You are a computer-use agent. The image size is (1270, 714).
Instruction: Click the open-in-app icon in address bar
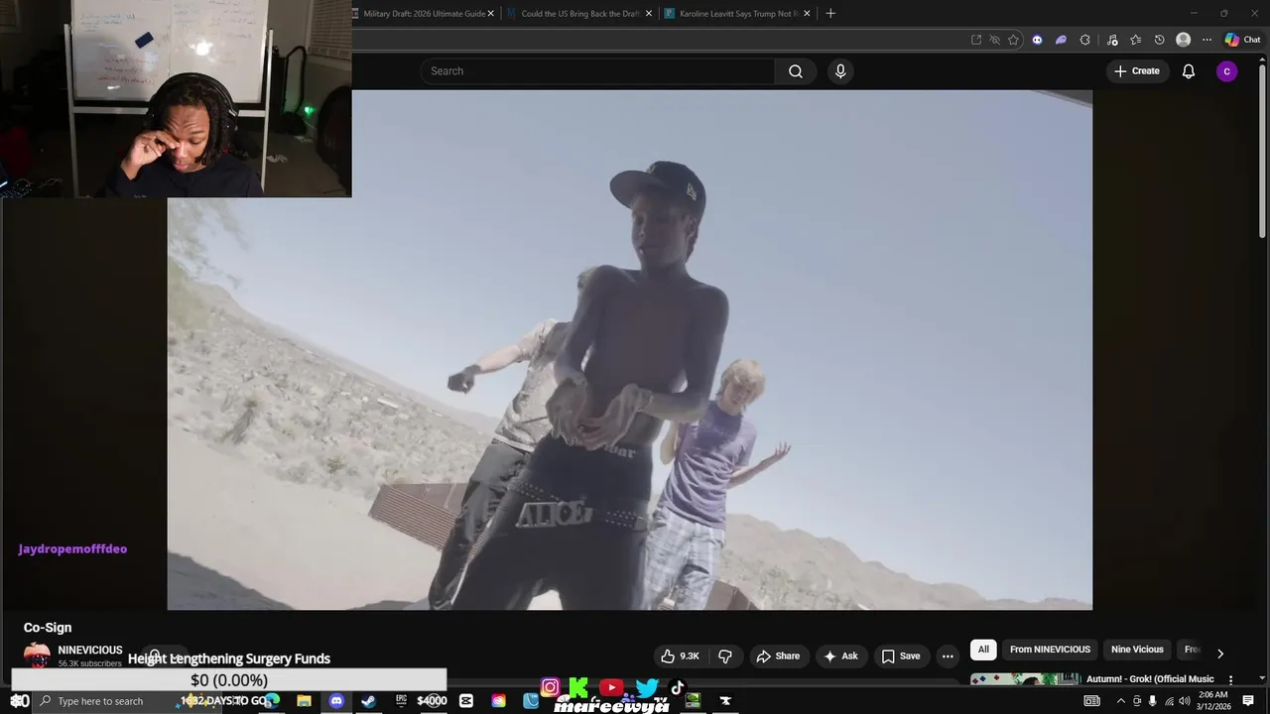(976, 40)
